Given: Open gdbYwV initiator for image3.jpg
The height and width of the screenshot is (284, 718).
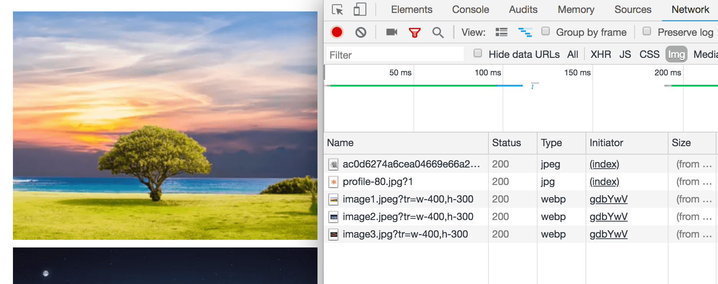Looking at the screenshot, I should tap(609, 234).
